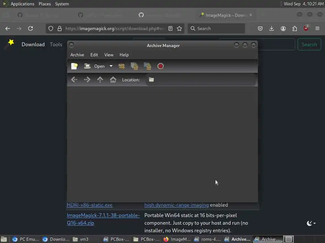This screenshot has height=243, width=325.
Task: Click Firefox forward navigation arrow
Action: coord(19,28)
